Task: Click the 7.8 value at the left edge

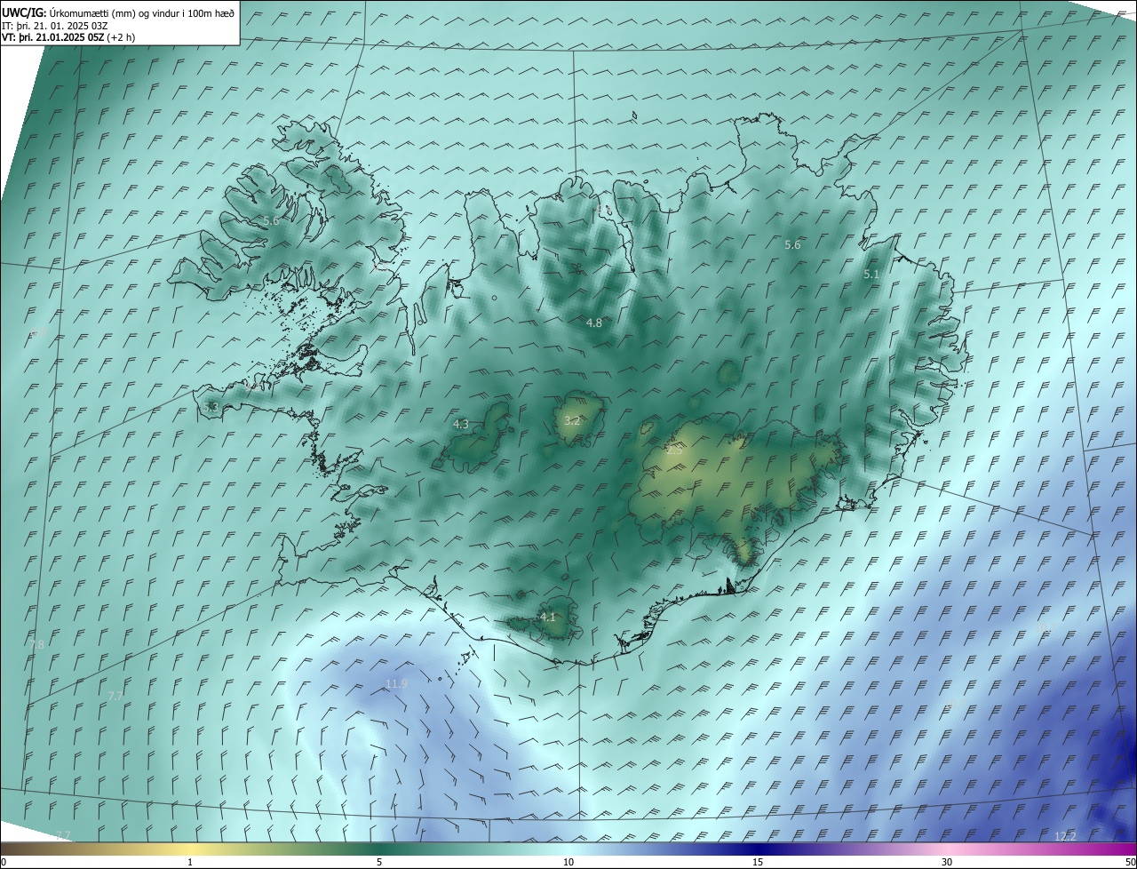Action: tap(36, 644)
